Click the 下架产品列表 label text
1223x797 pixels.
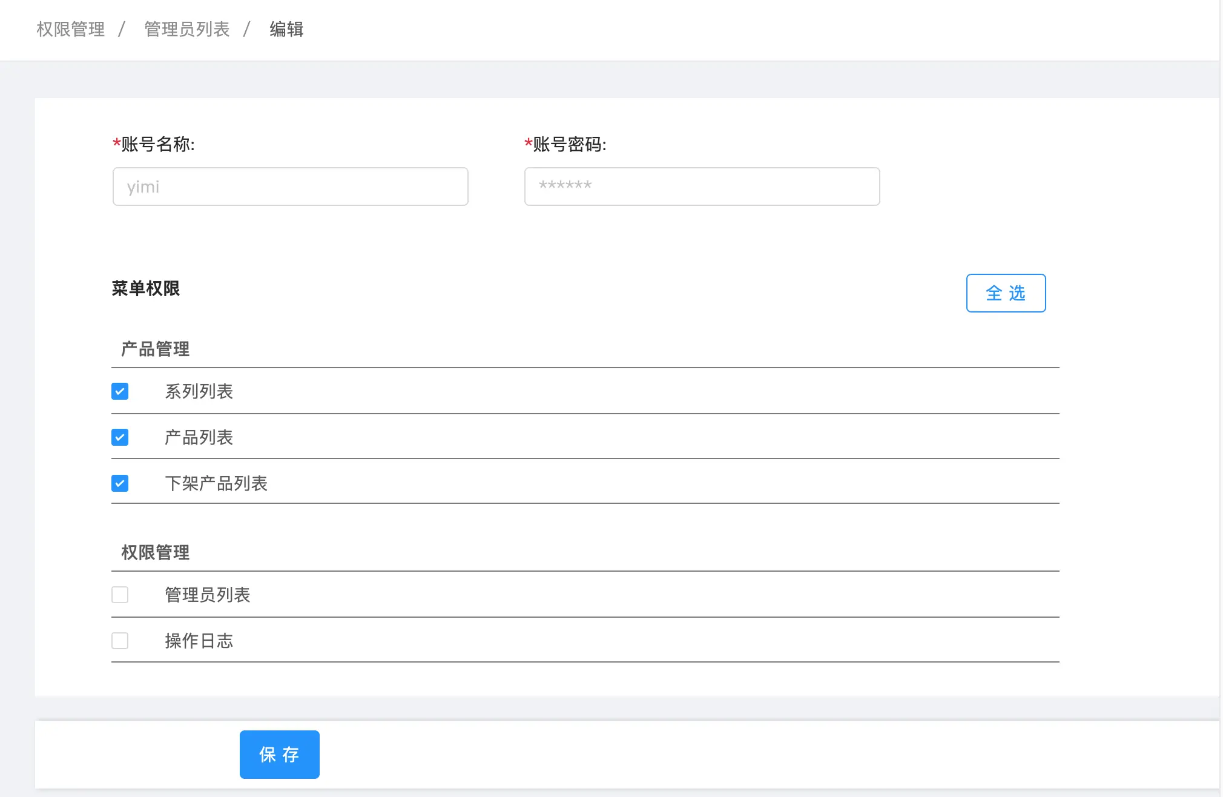(216, 483)
